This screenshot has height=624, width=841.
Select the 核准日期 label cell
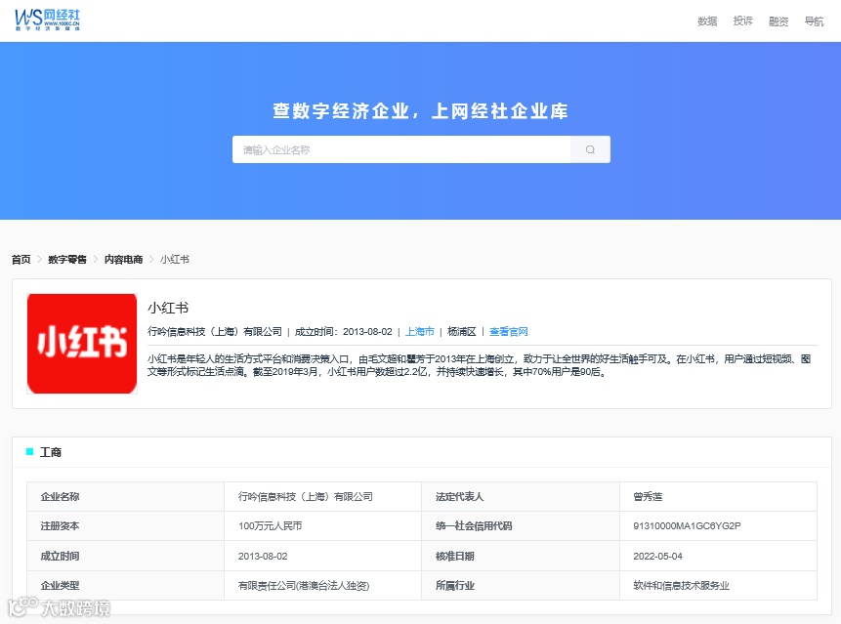coord(521,556)
